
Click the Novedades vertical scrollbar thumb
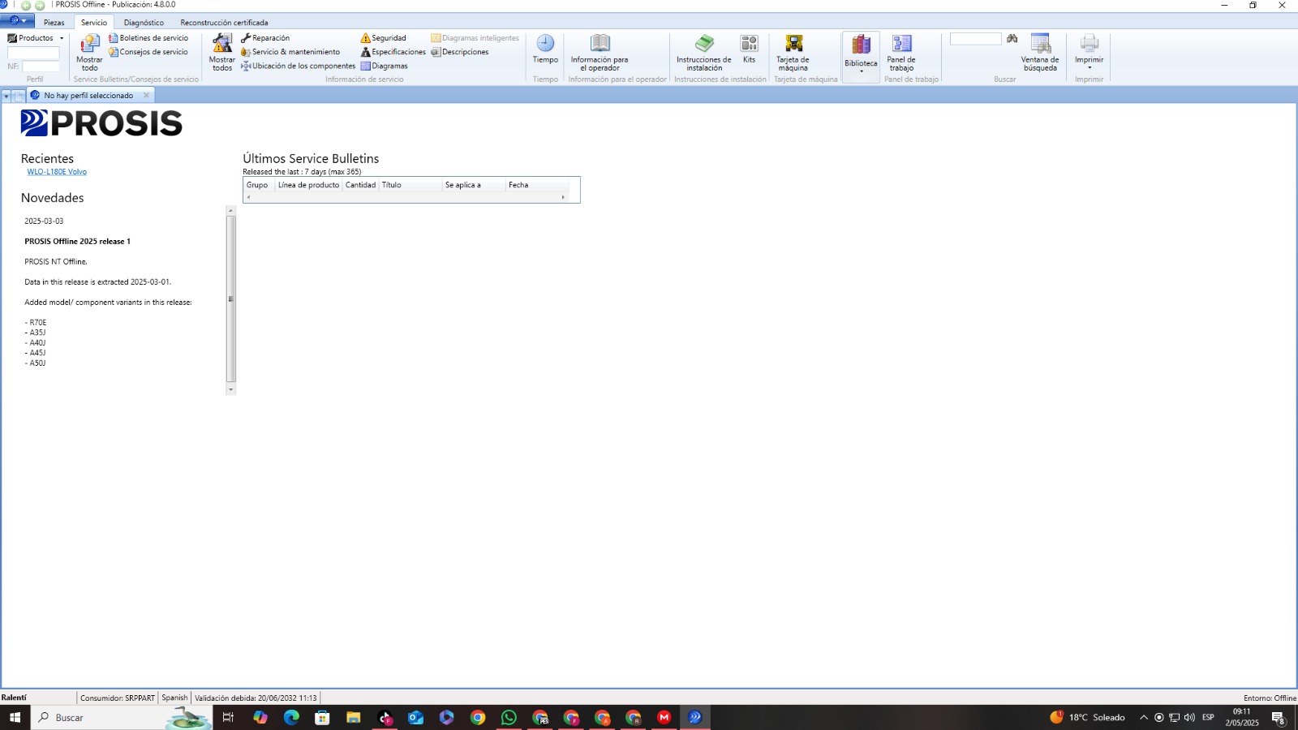click(231, 298)
